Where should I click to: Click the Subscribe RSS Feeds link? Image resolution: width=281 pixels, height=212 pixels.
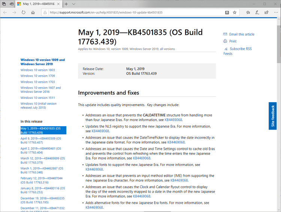point(238,51)
